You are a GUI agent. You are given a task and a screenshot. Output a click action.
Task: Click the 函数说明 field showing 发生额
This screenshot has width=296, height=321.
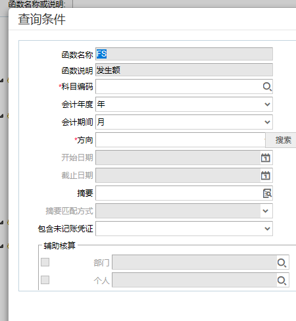(x=184, y=70)
